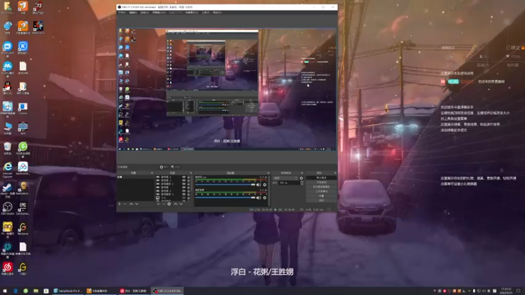This screenshot has height=295, width=525.
Task: Adjust the microphone volume slider
Action: (x=225, y=185)
